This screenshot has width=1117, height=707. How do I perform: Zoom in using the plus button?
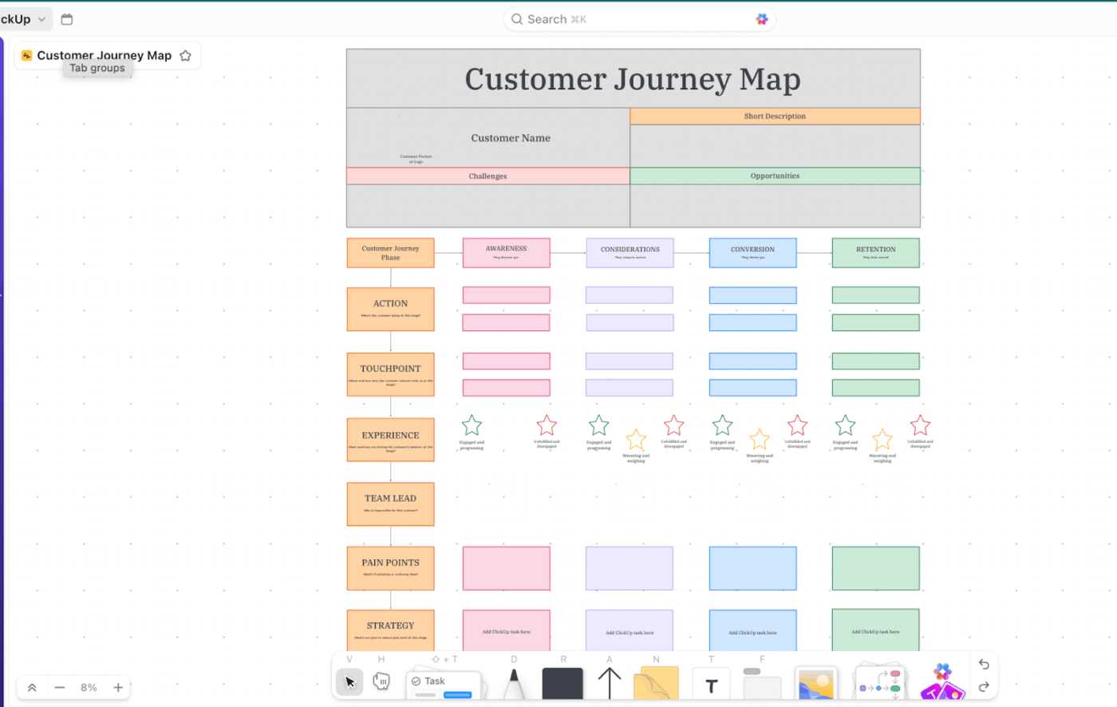click(117, 687)
